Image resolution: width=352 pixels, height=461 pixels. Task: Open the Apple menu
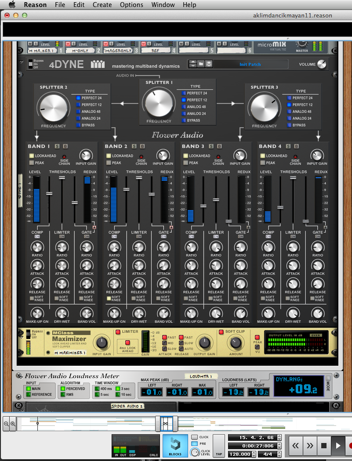[12, 4]
